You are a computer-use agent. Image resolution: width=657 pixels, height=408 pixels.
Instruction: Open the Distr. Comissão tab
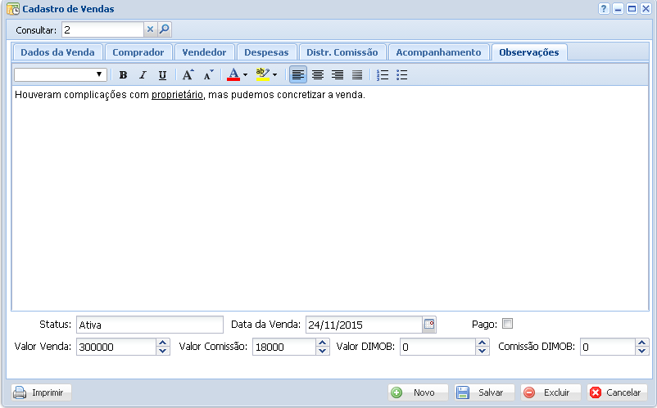coord(341,52)
